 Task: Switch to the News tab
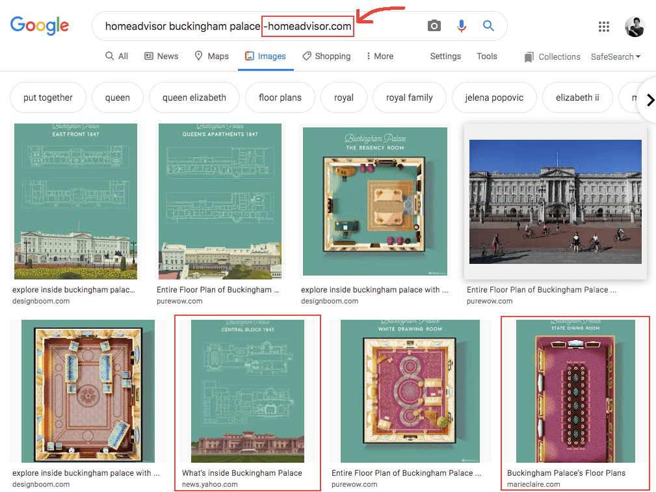[x=161, y=56]
